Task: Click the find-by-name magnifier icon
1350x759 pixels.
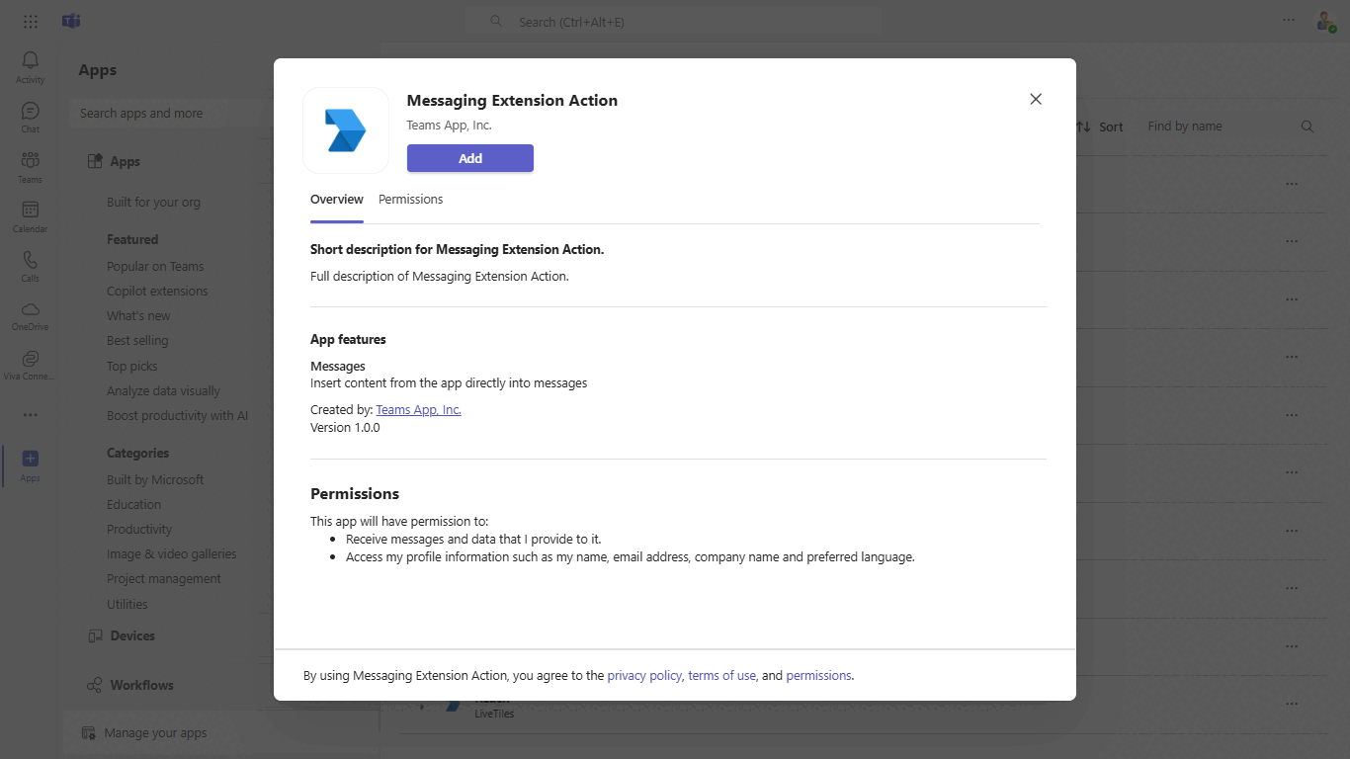Action: (x=1308, y=126)
